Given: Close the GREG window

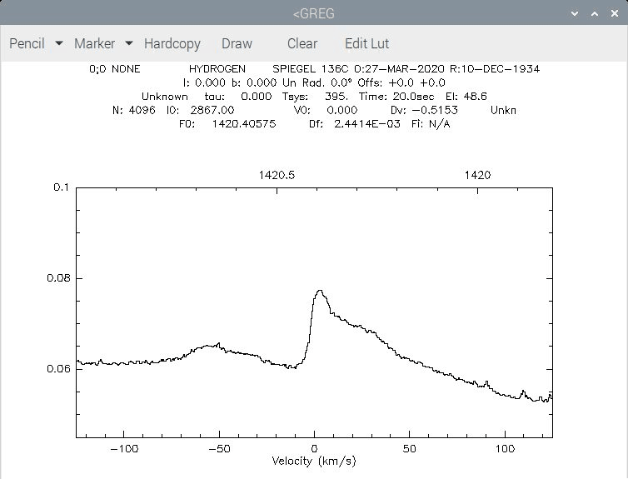Looking at the screenshot, I should pos(615,13).
